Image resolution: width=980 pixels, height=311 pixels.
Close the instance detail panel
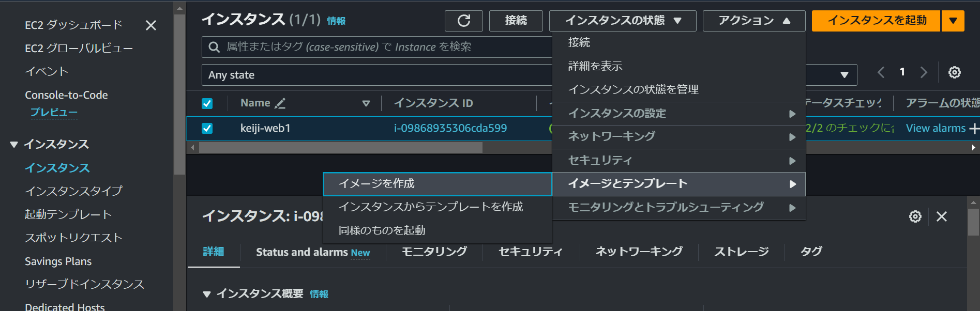[x=942, y=216]
